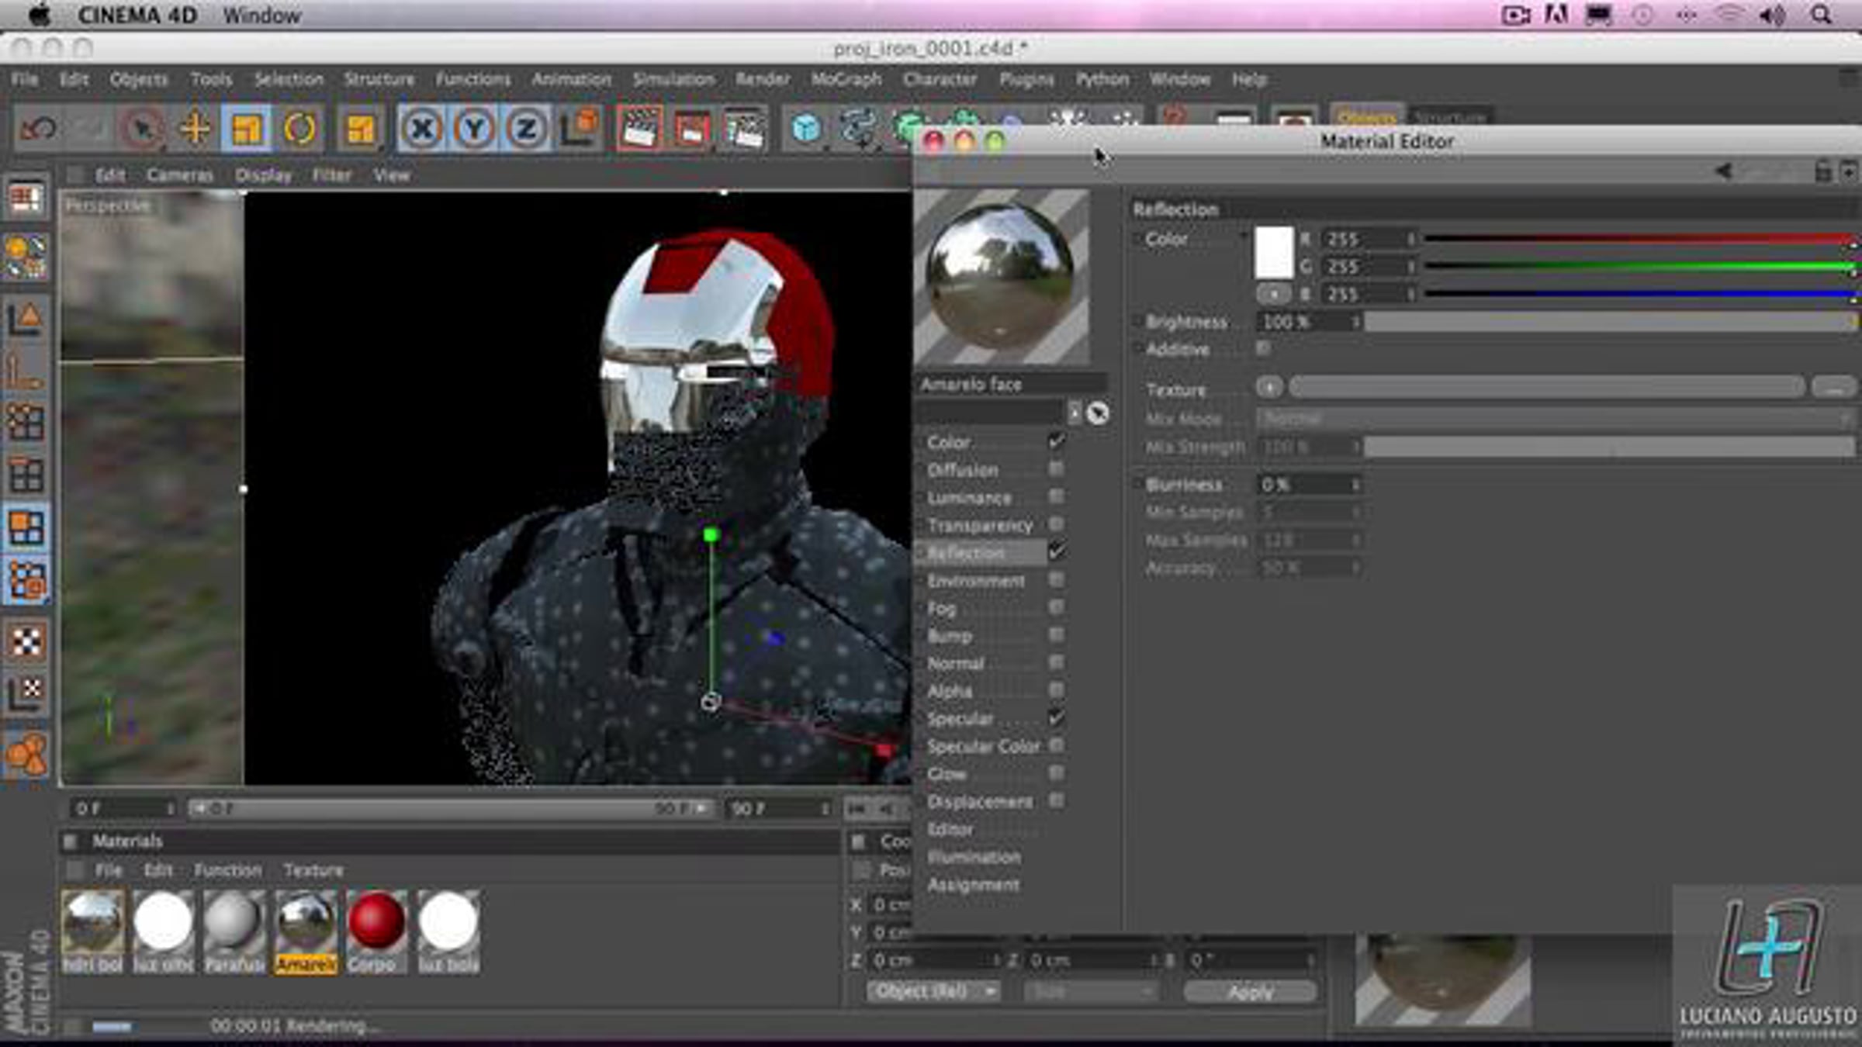Open the Objects menu

(x=139, y=79)
